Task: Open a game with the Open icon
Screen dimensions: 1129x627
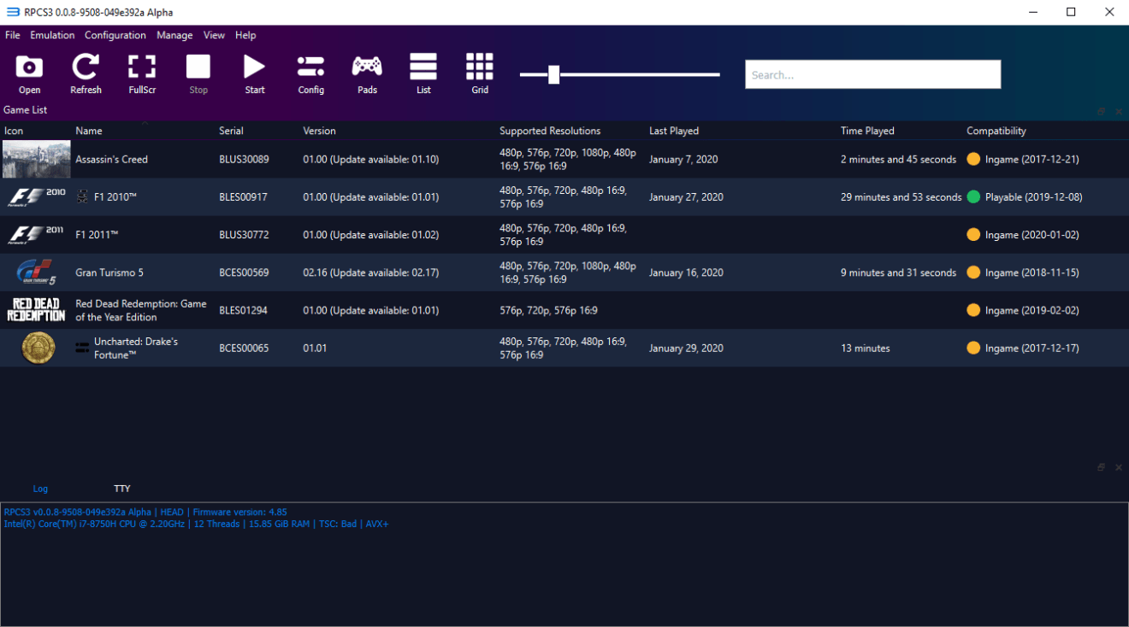Action: coord(29,74)
